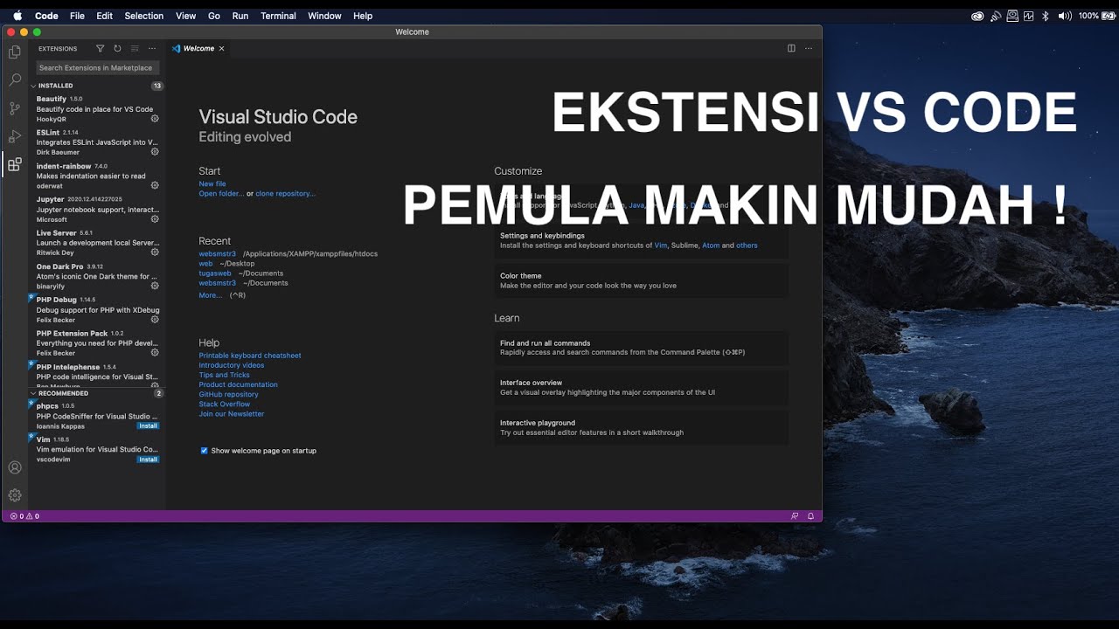Open the Search view in activity bar
Screen dimensions: 1119x629
point(15,79)
